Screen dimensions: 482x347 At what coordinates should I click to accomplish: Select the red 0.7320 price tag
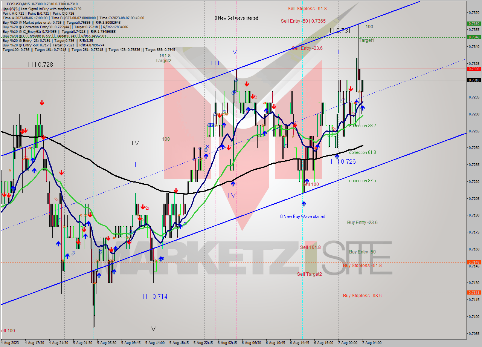(474, 69)
